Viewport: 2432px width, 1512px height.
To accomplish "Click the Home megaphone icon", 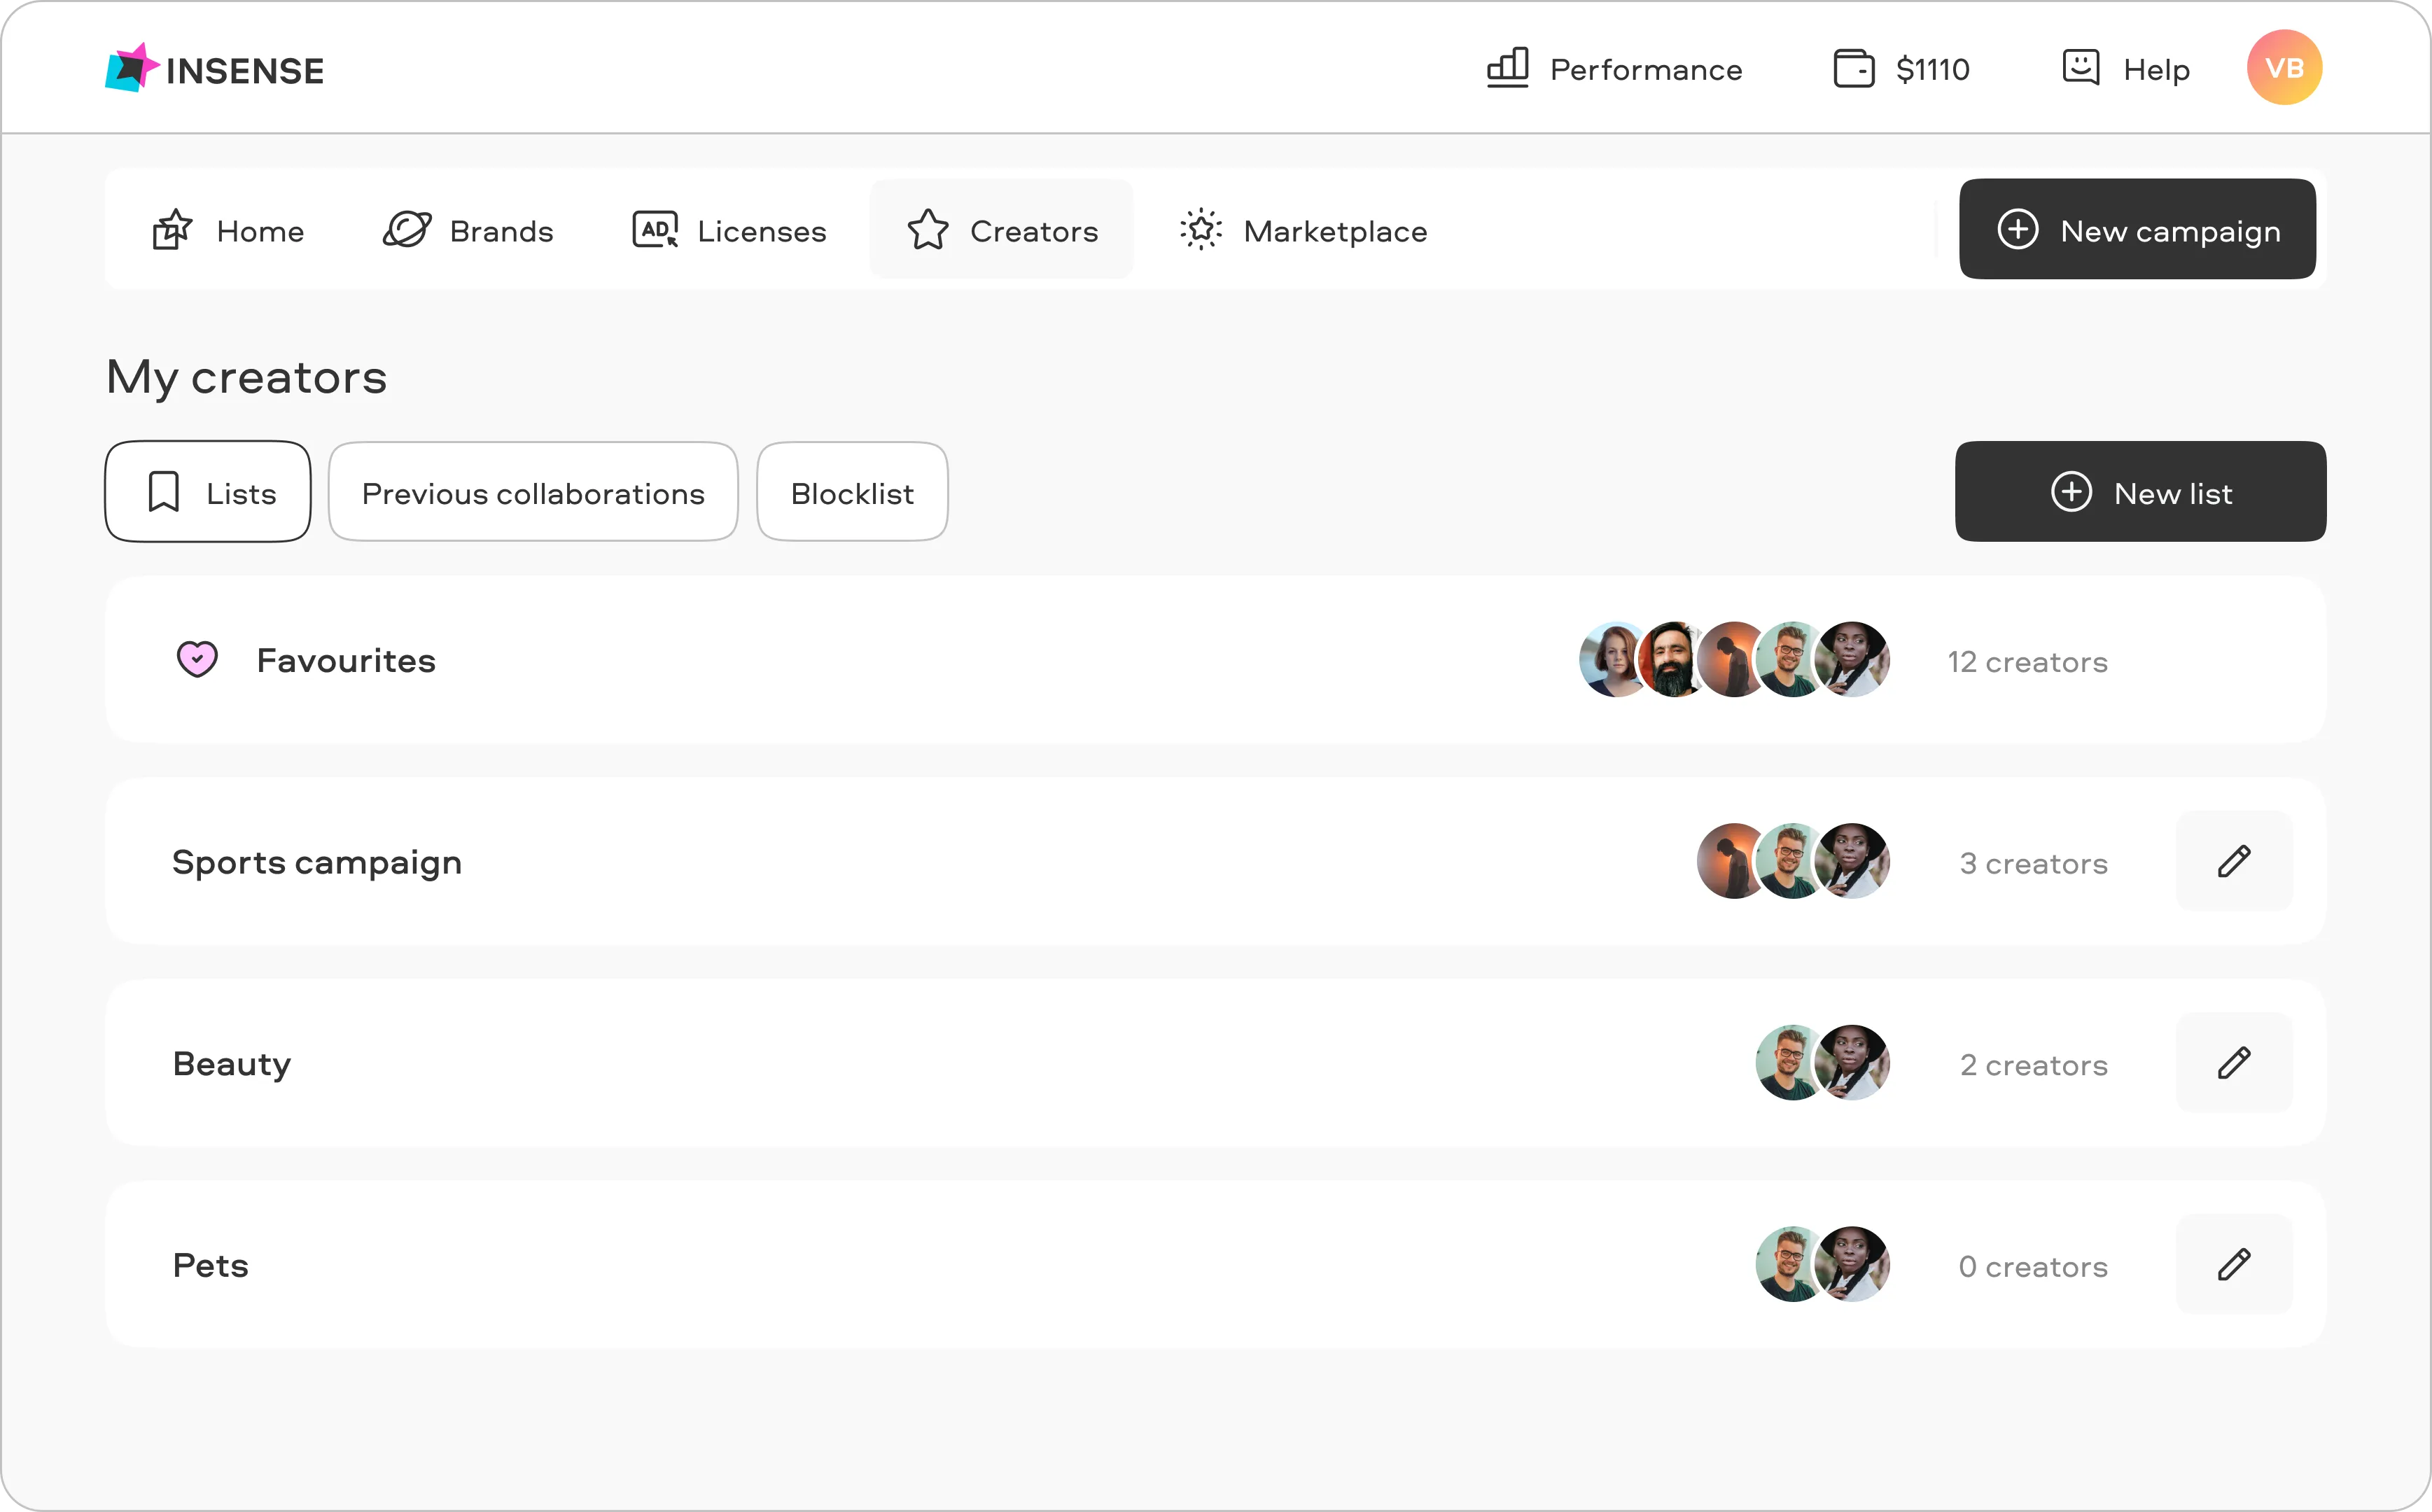I will pyautogui.click(x=172, y=229).
